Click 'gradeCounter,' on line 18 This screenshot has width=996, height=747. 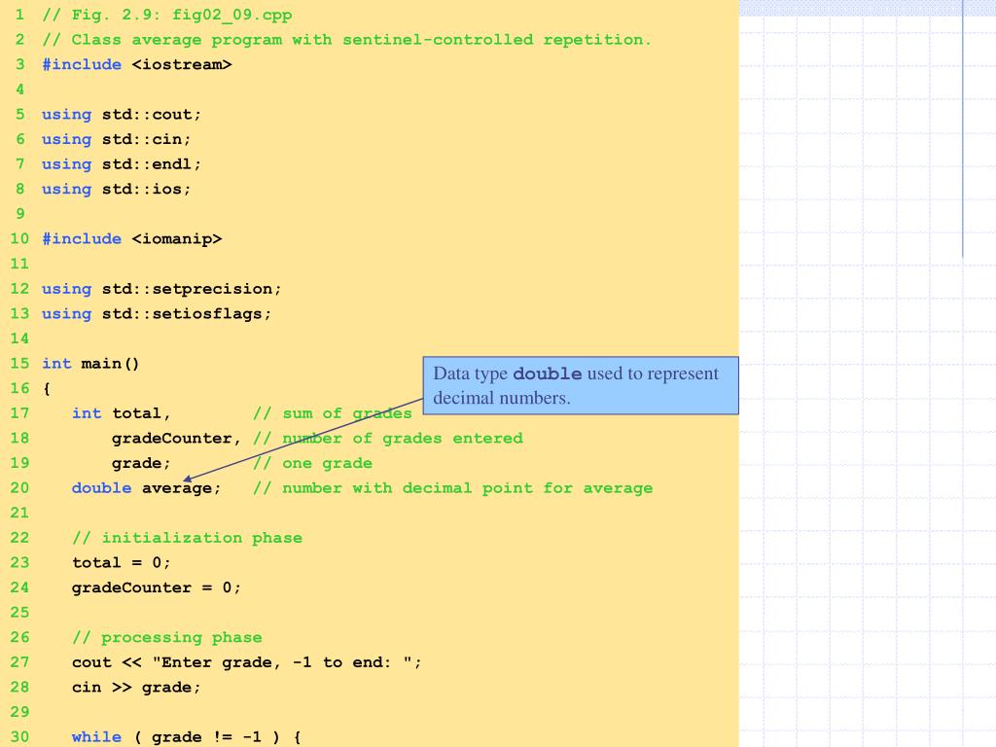coord(177,439)
